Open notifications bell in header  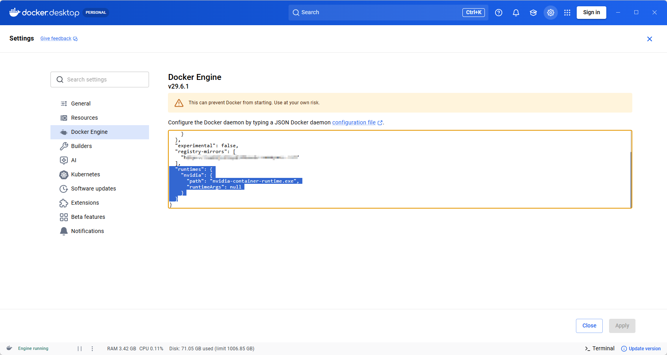(x=516, y=13)
